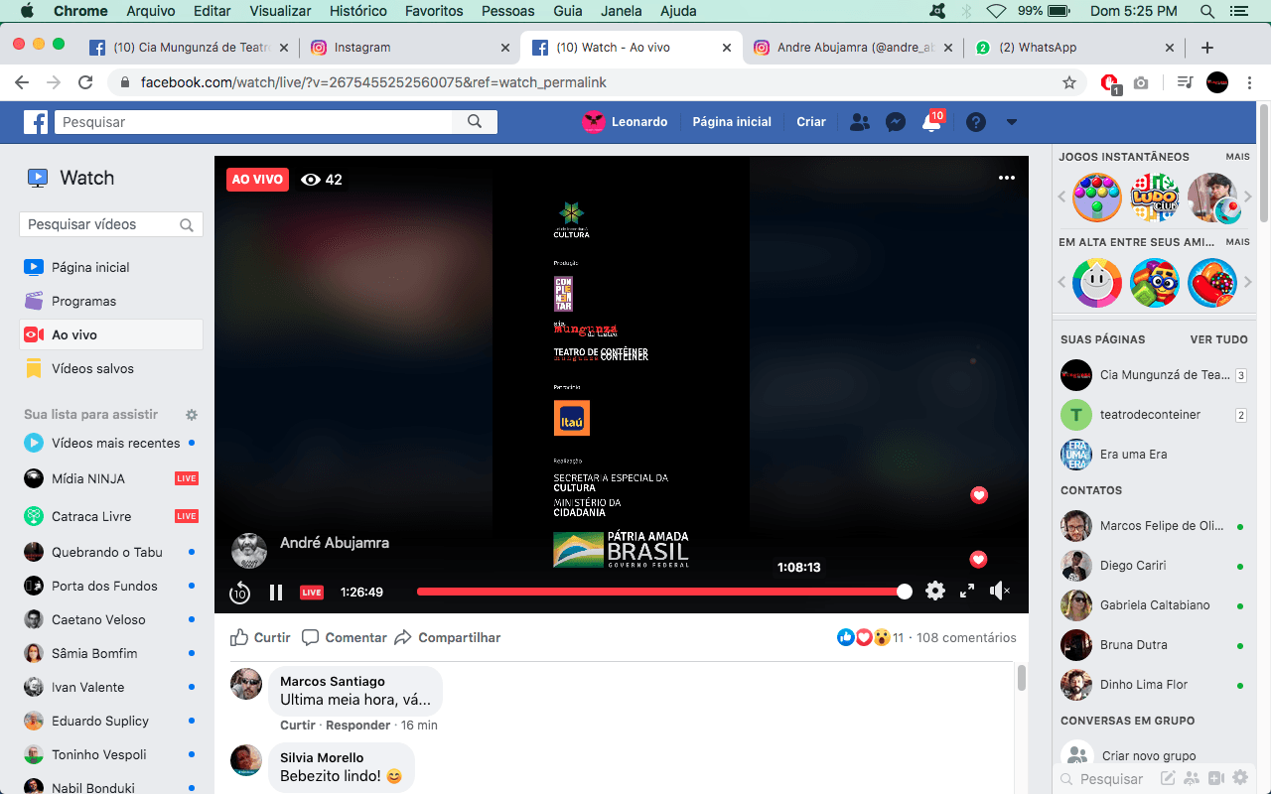
Task: Click the camera extension icon
Action: pyautogui.click(x=1141, y=83)
